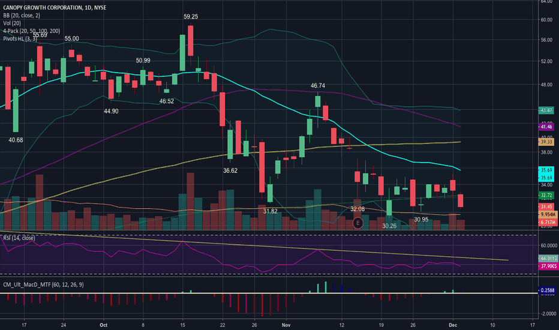Click the purple 41.46 price tag
Screen dimensions: 559x330
click(546, 127)
